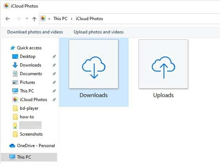Open Downloads in Quick access sidebar
This screenshot has width=220, height=164.
(30, 65)
